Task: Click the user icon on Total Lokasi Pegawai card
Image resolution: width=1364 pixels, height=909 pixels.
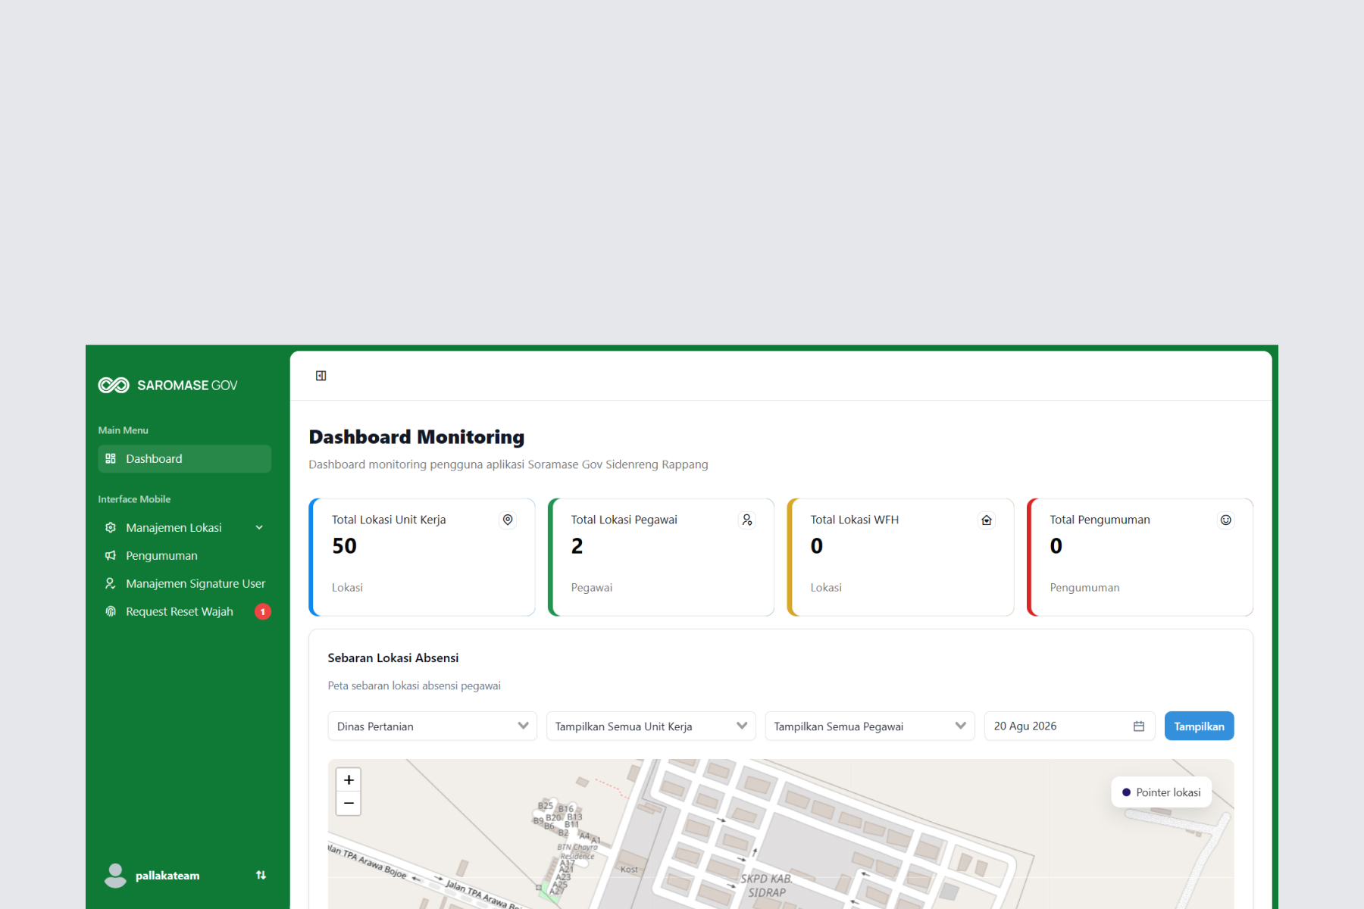Action: click(x=747, y=520)
